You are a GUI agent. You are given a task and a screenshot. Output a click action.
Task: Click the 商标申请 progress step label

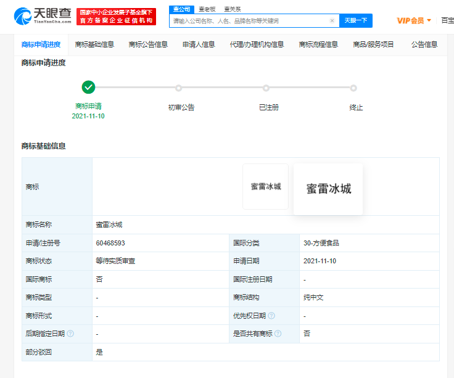pos(88,106)
